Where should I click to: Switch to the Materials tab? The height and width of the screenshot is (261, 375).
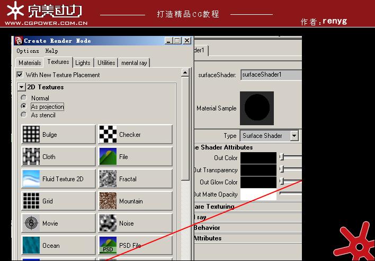[30, 63]
